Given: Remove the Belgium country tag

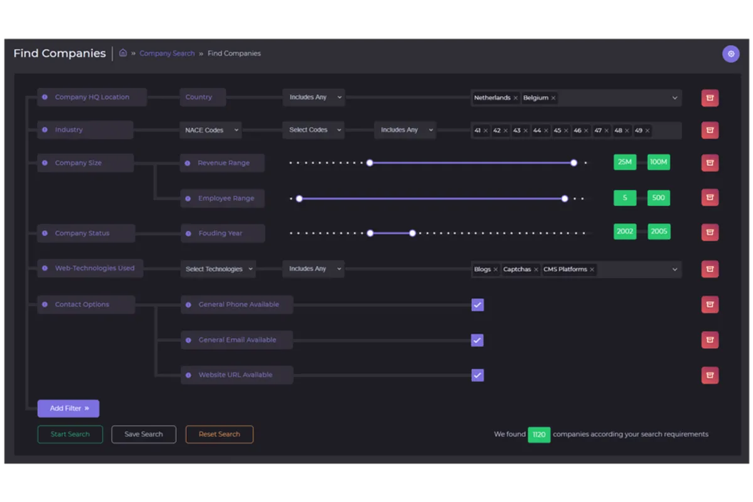Looking at the screenshot, I should coord(553,98).
